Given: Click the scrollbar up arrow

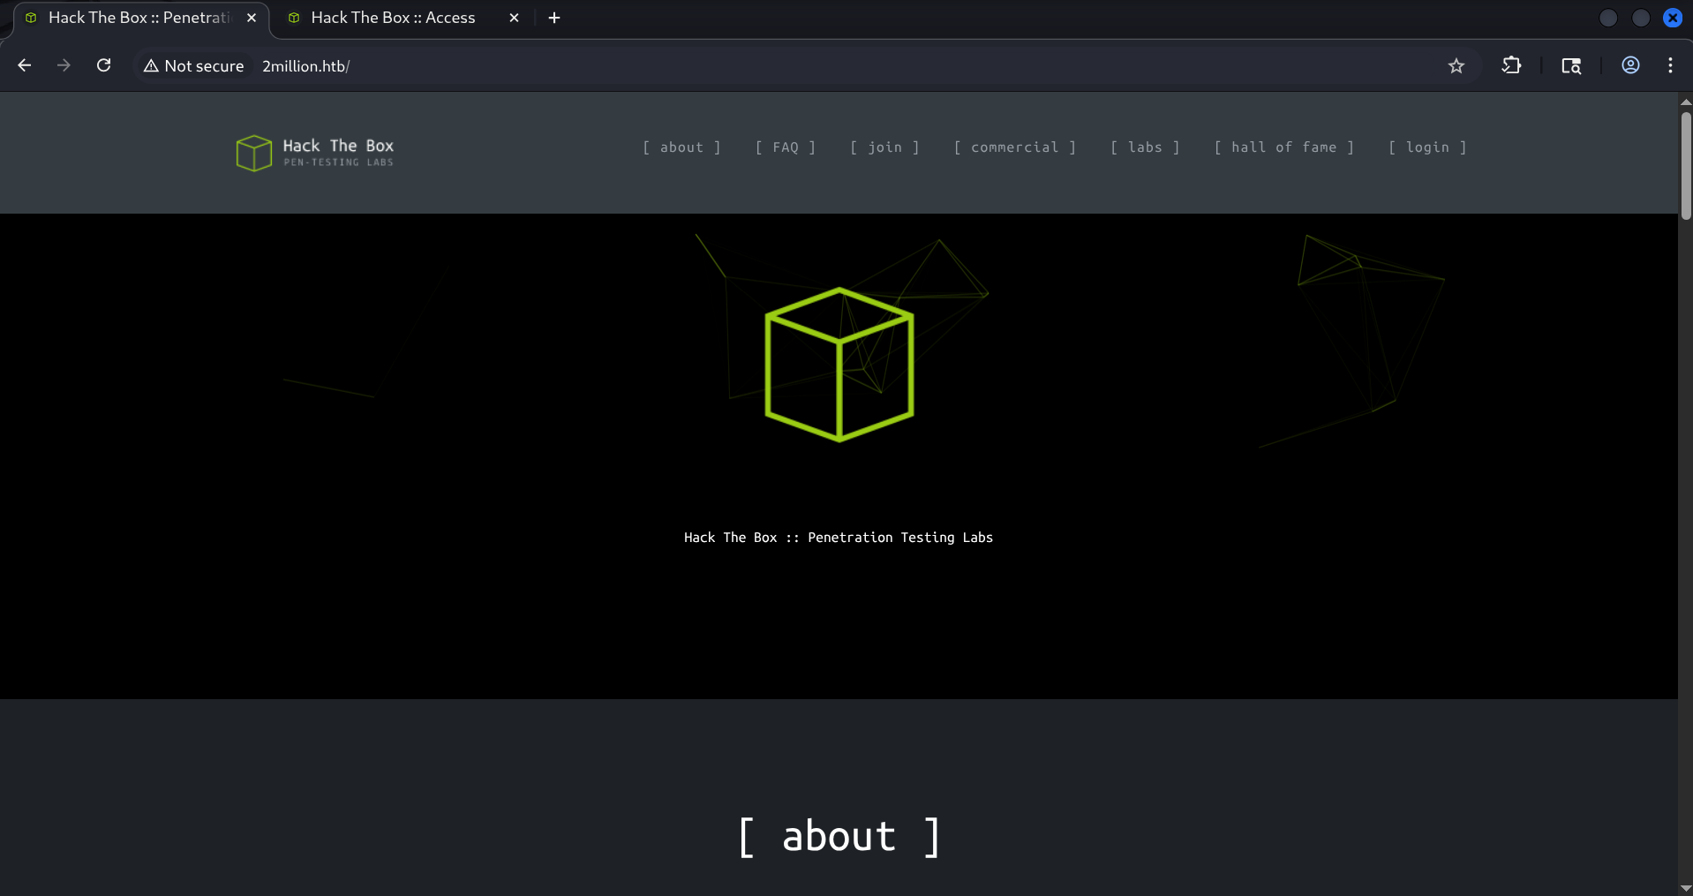Looking at the screenshot, I should (1686, 101).
